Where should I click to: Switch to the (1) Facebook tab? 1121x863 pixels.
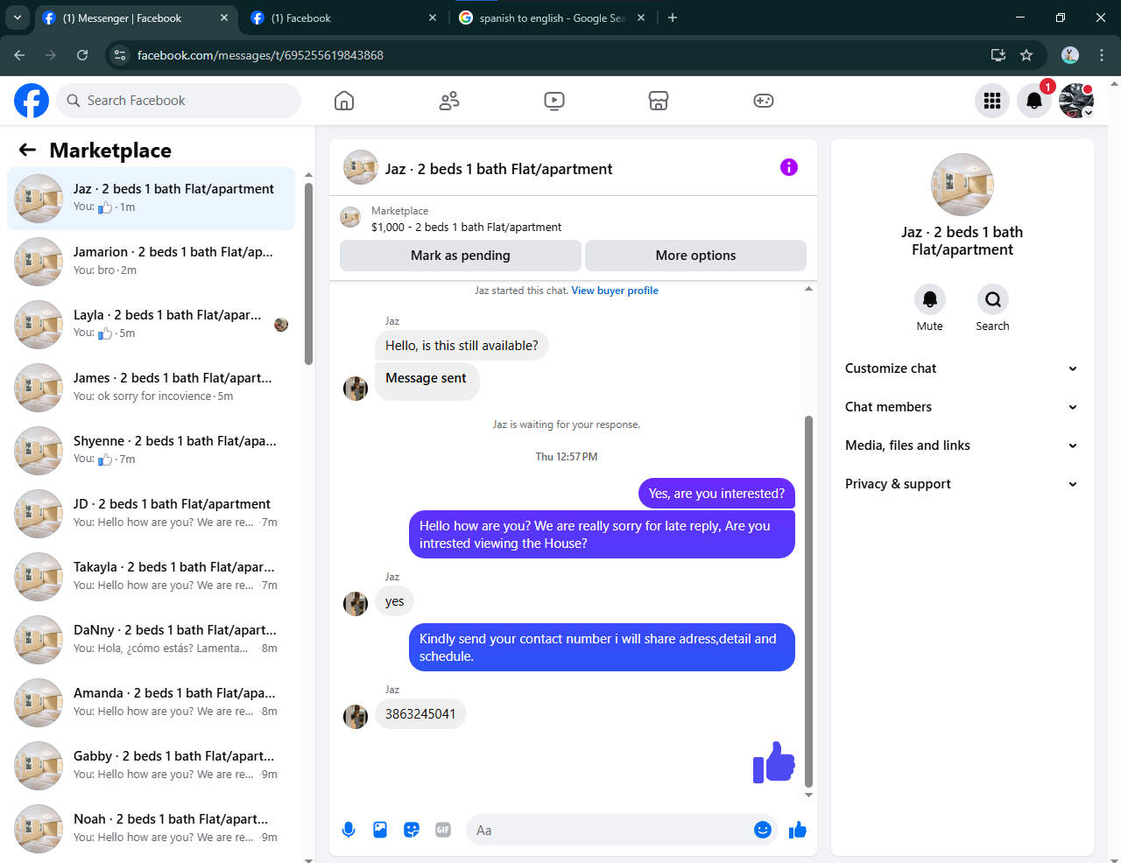pos(343,18)
